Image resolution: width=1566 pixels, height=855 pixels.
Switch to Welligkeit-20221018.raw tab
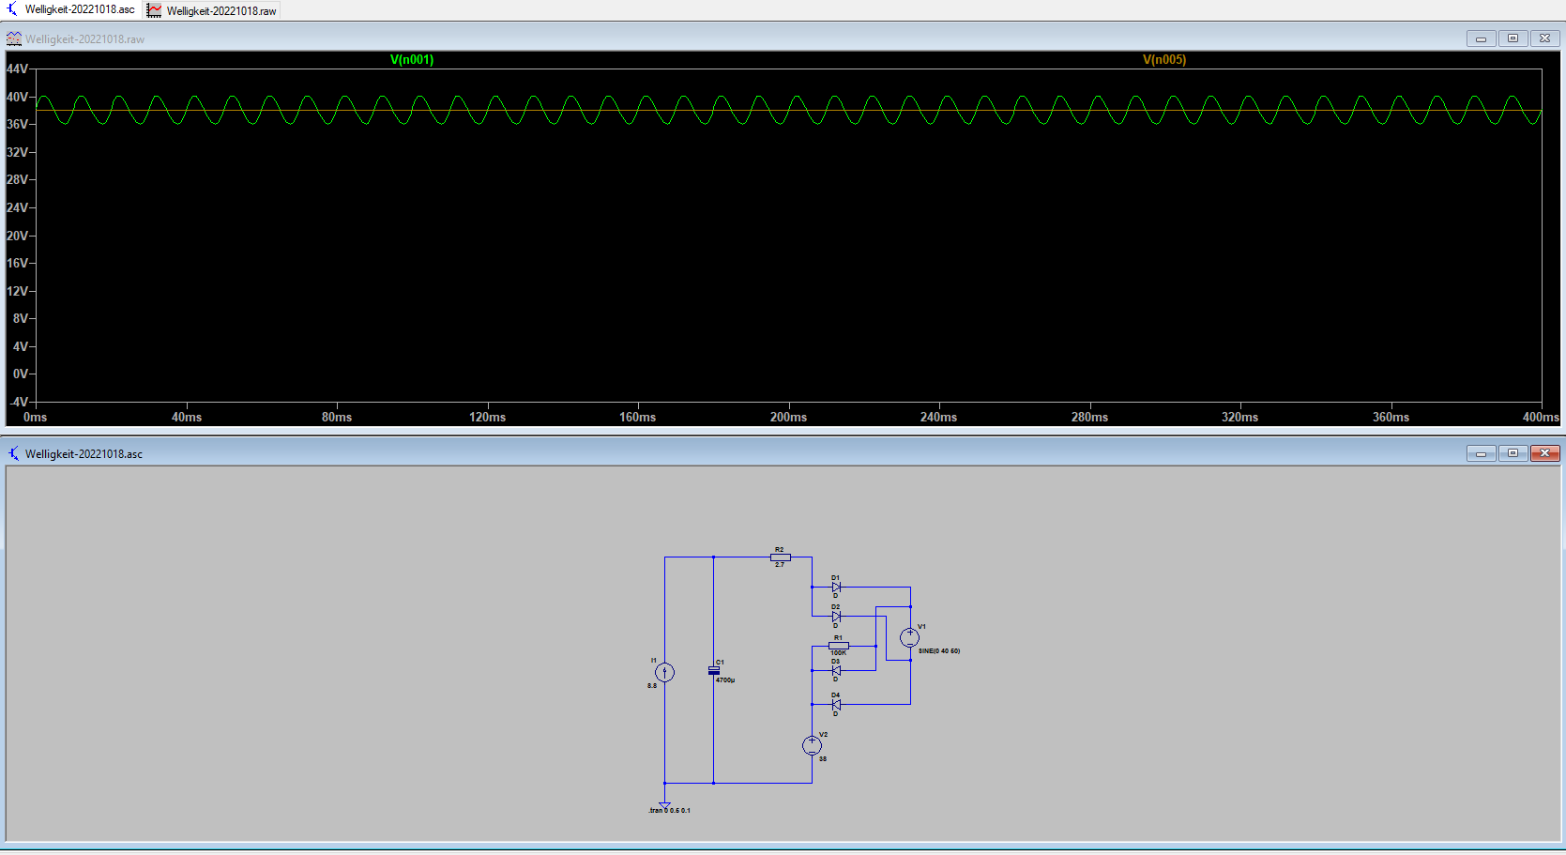(213, 10)
